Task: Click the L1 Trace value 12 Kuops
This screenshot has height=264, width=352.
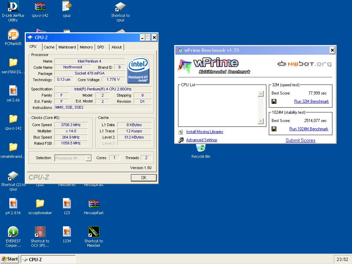Action: tap(134, 131)
